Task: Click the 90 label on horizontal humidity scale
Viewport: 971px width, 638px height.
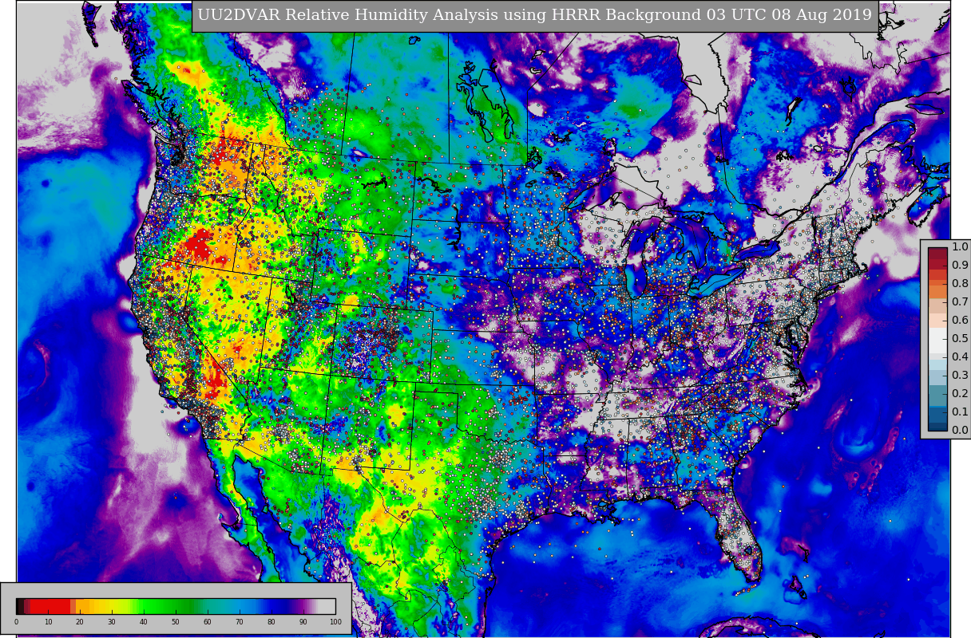Action: 303,622
